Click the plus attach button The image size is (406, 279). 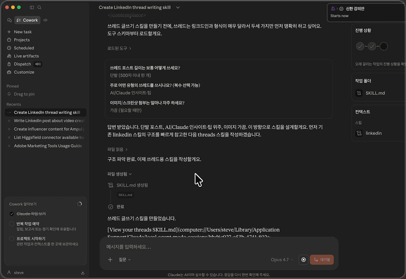pos(110,260)
